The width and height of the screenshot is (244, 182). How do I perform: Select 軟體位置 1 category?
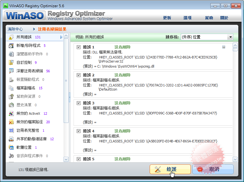35,147
